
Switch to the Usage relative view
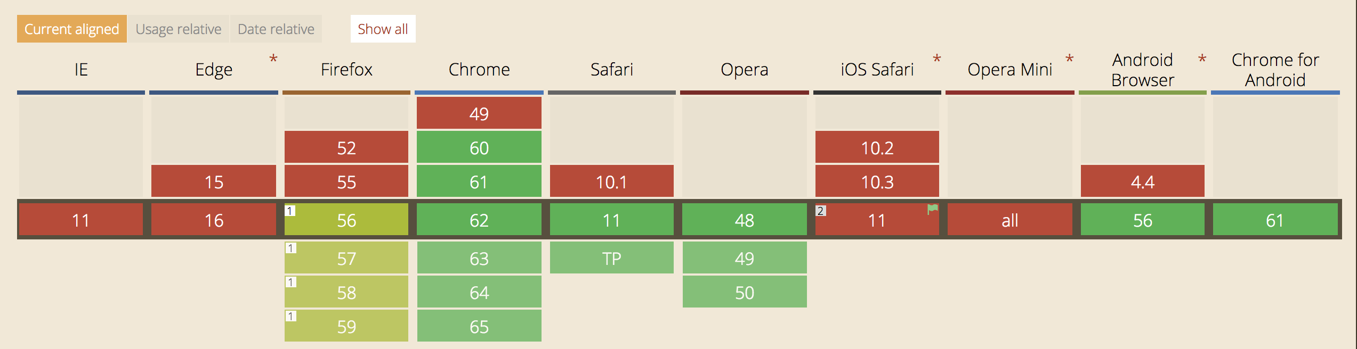tap(179, 29)
